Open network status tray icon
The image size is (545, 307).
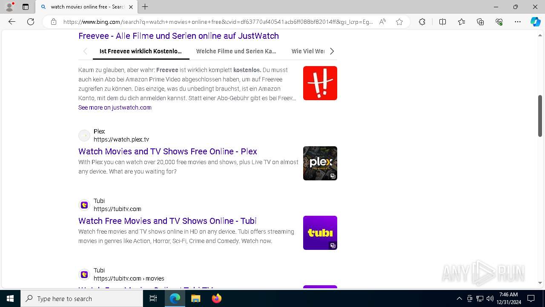point(480,298)
